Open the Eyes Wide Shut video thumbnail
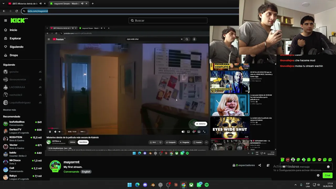 click(230, 128)
